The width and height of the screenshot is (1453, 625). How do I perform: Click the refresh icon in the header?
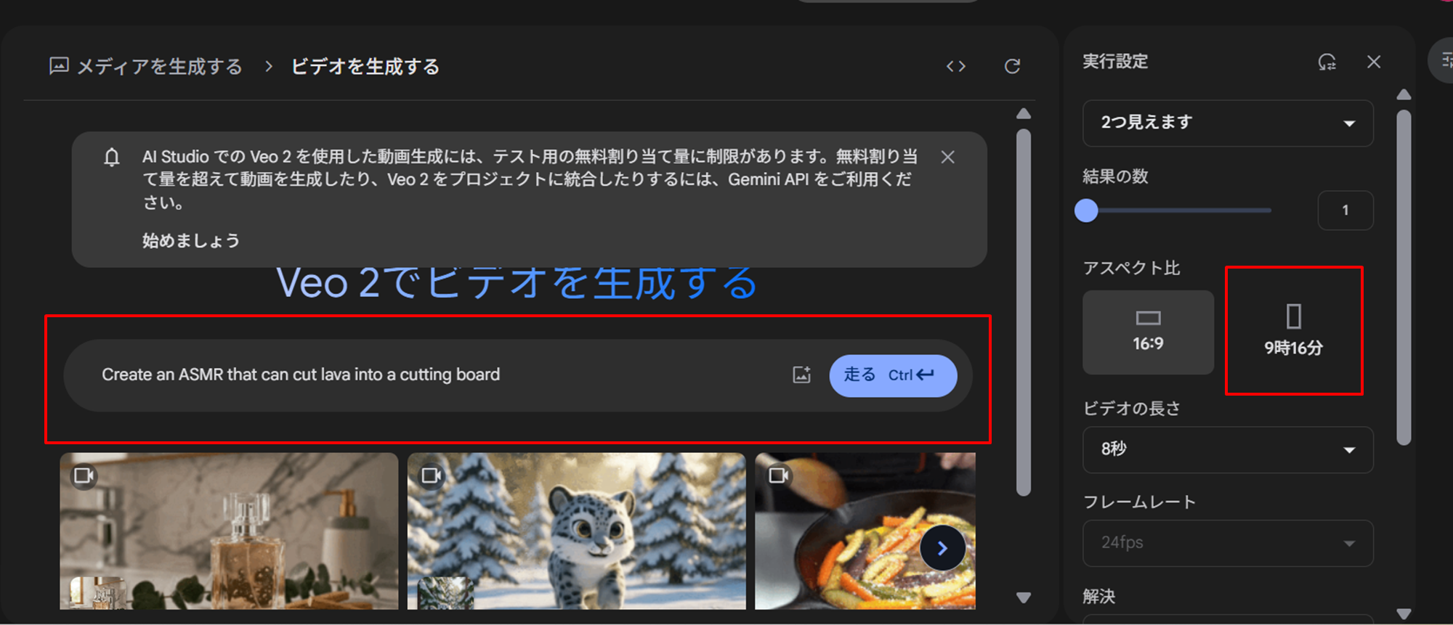[x=1012, y=67]
